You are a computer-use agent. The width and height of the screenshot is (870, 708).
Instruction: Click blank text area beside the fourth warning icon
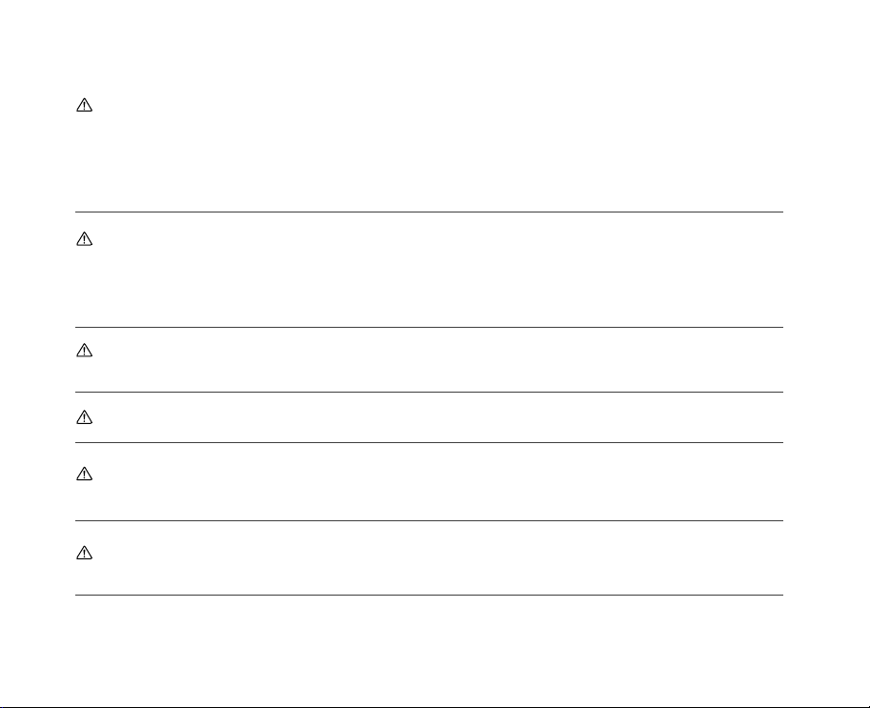click(x=429, y=417)
